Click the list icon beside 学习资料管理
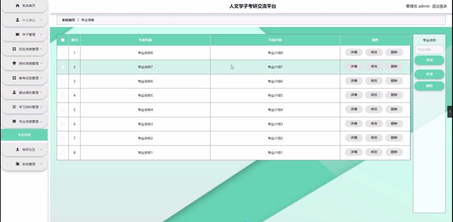 click(14, 107)
